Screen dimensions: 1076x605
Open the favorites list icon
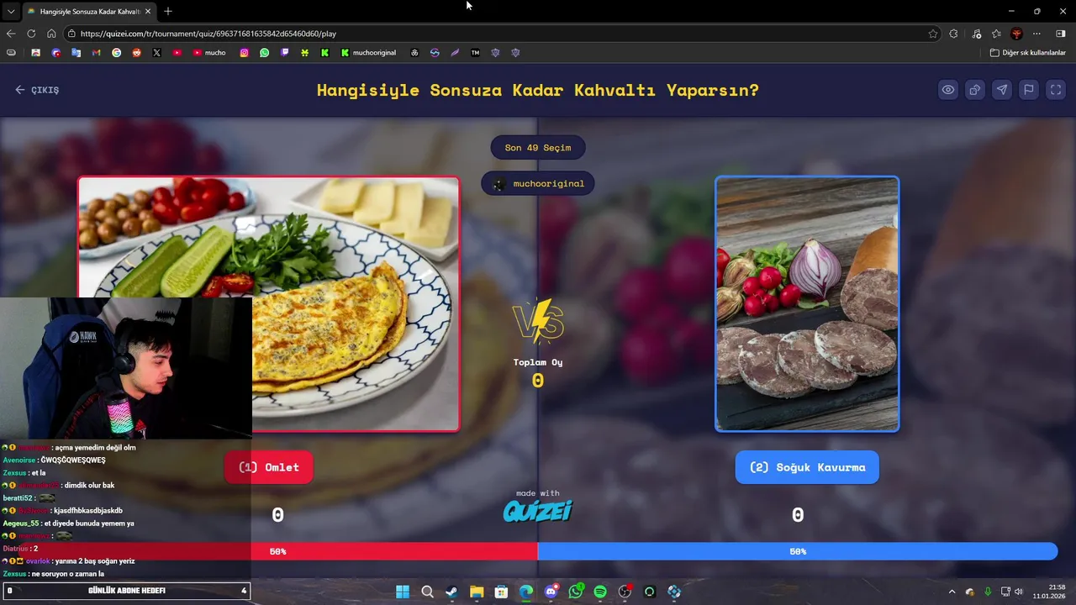click(x=996, y=34)
